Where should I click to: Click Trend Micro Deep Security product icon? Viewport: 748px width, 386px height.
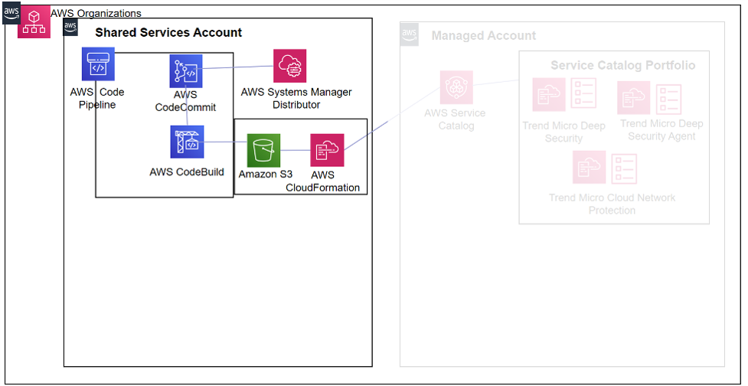pos(549,94)
